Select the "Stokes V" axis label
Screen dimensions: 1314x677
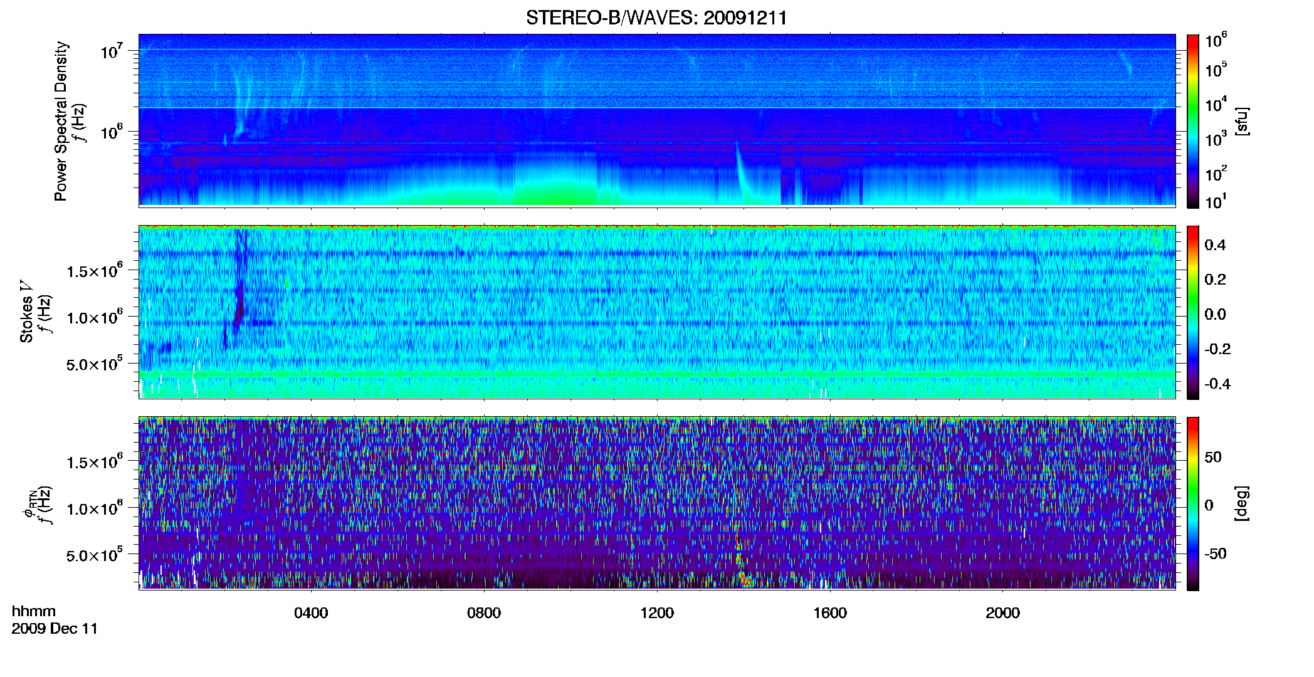(x=26, y=312)
